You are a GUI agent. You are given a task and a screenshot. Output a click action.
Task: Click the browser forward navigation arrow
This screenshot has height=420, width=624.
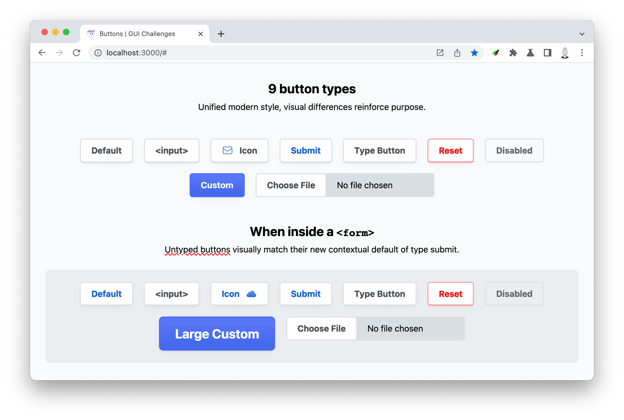click(x=59, y=52)
